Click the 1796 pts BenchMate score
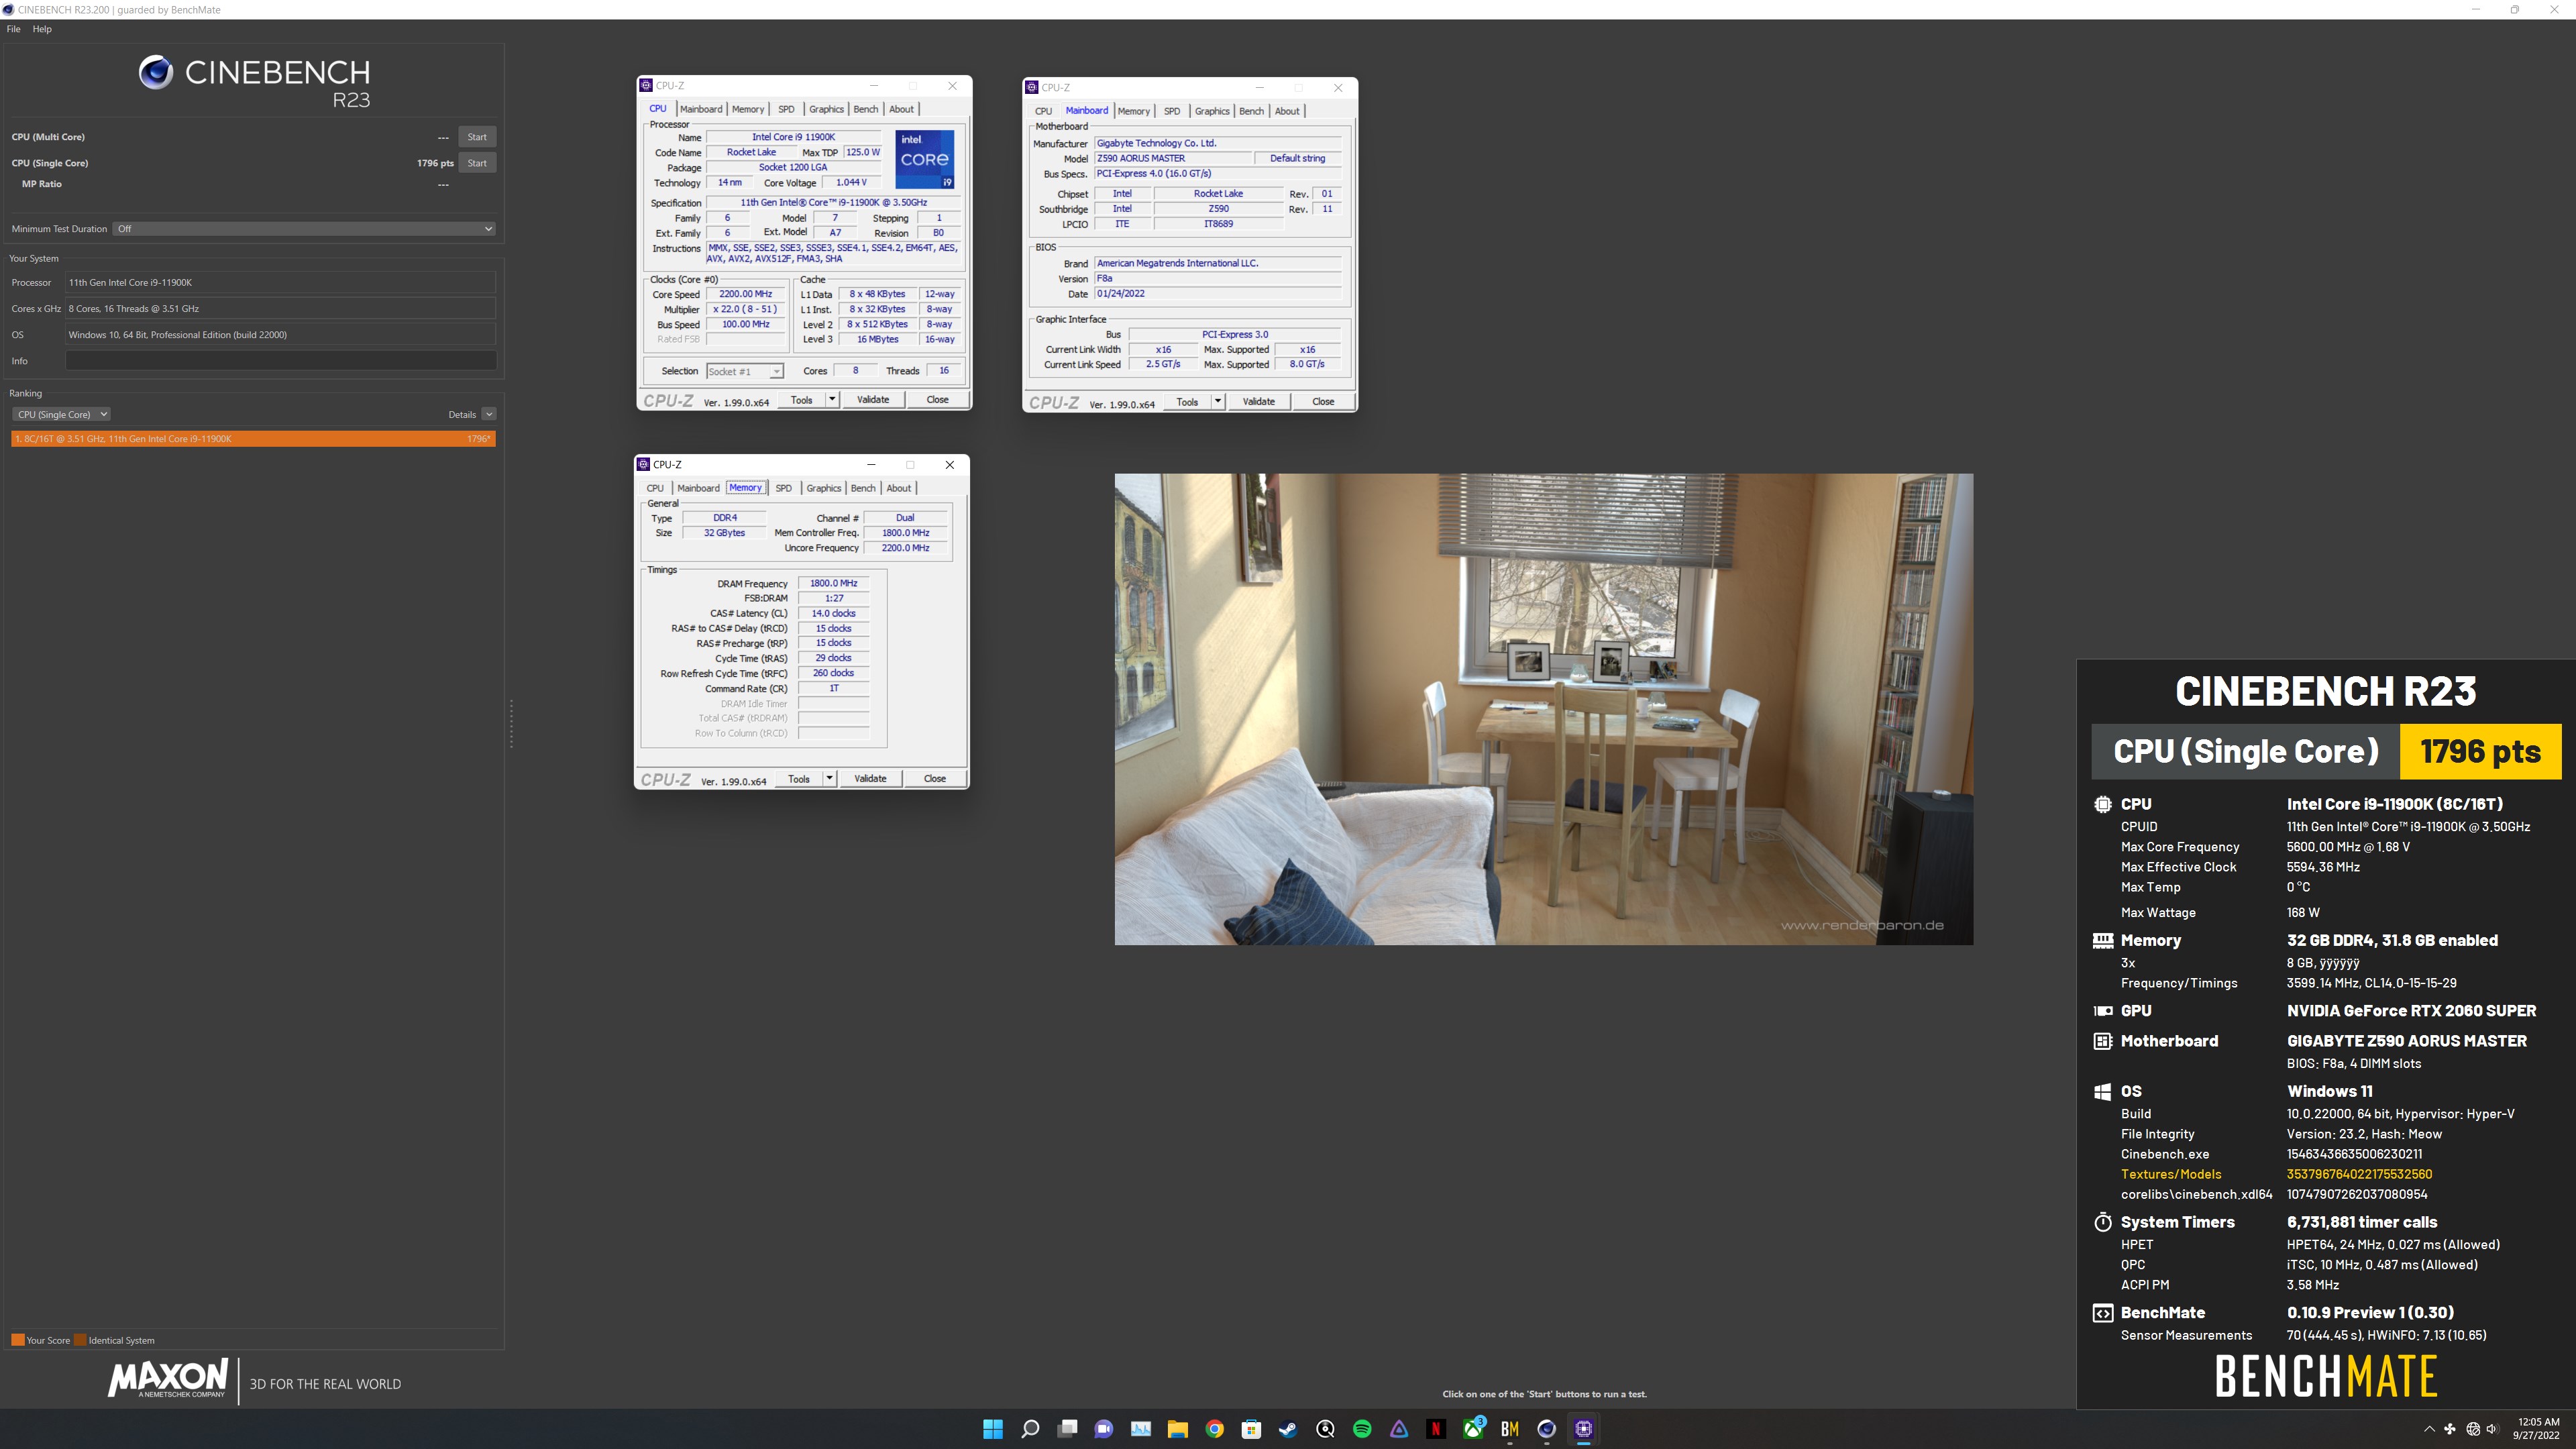The height and width of the screenshot is (1449, 2576). [x=2480, y=752]
